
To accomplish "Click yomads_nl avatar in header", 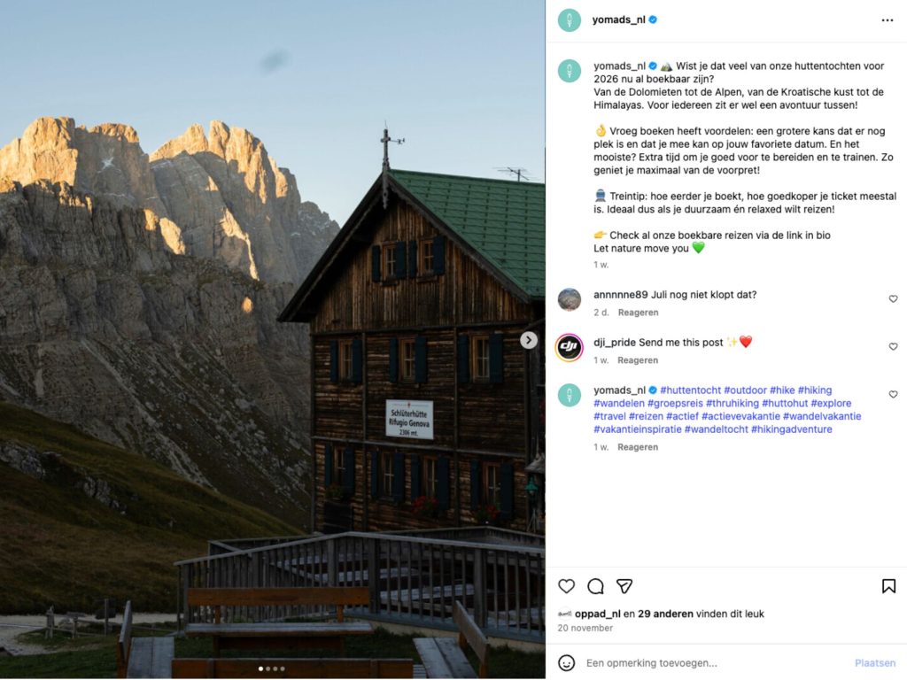I will 570,20.
